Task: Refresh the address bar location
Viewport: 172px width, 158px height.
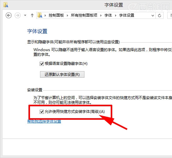Action: click(x=159, y=15)
